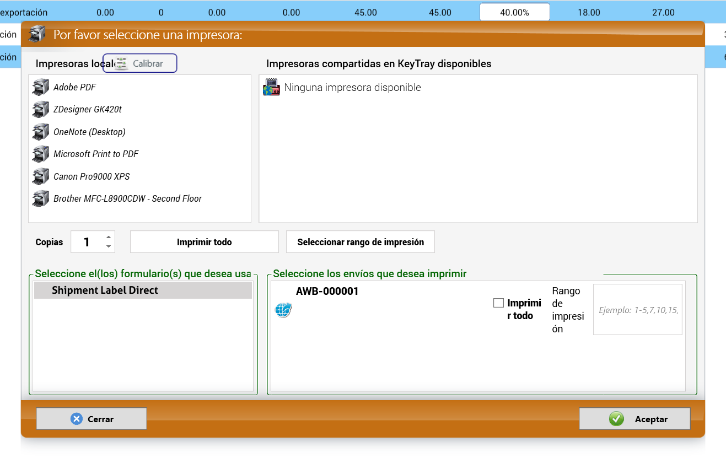Enable the 'Imprimir todo' checkbox for AWB-000001
This screenshot has width=726, height=458.
499,303
